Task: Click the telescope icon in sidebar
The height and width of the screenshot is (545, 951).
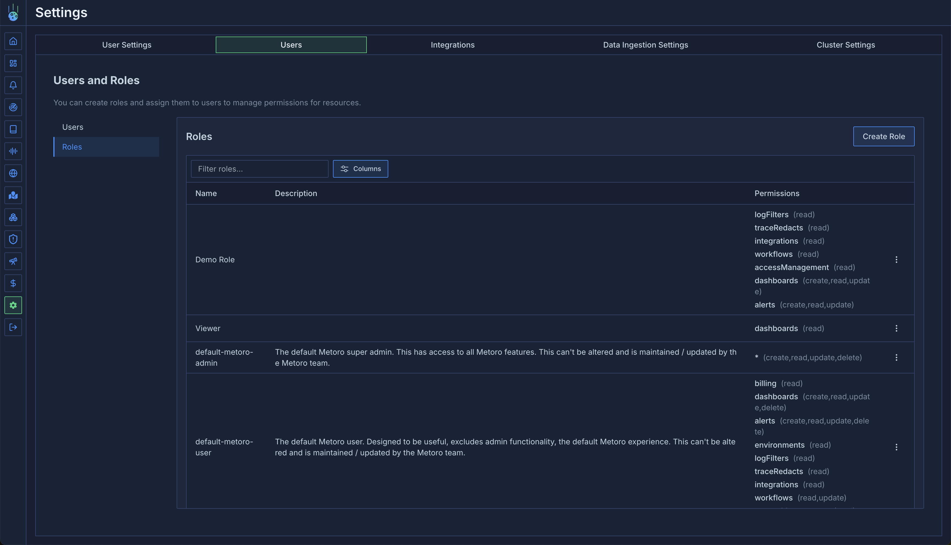Action: pos(13,261)
